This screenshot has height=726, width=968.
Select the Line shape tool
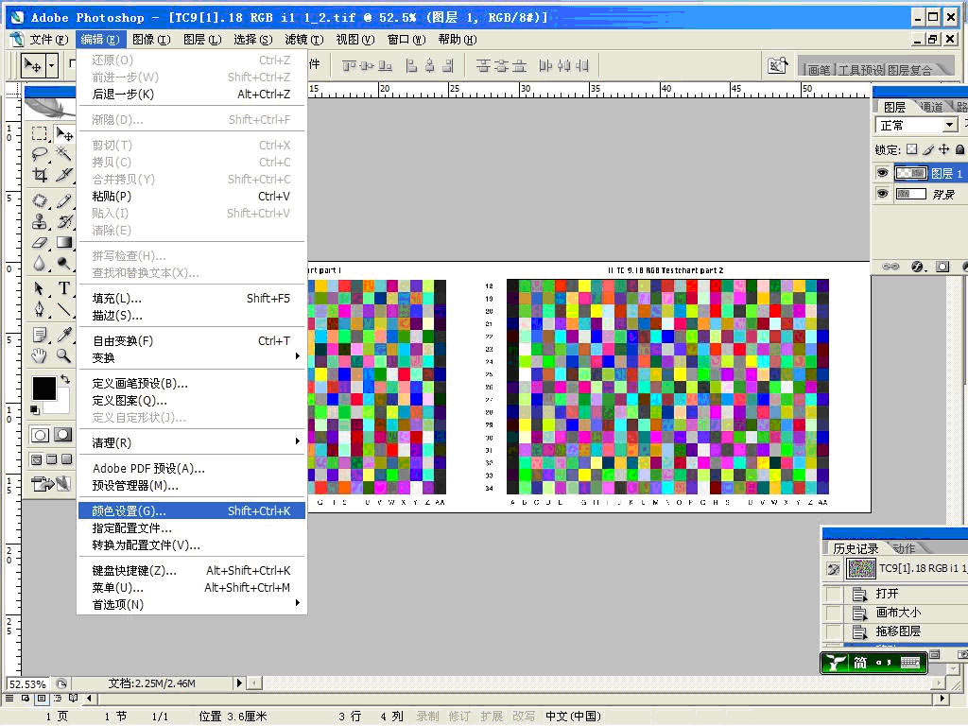(63, 309)
